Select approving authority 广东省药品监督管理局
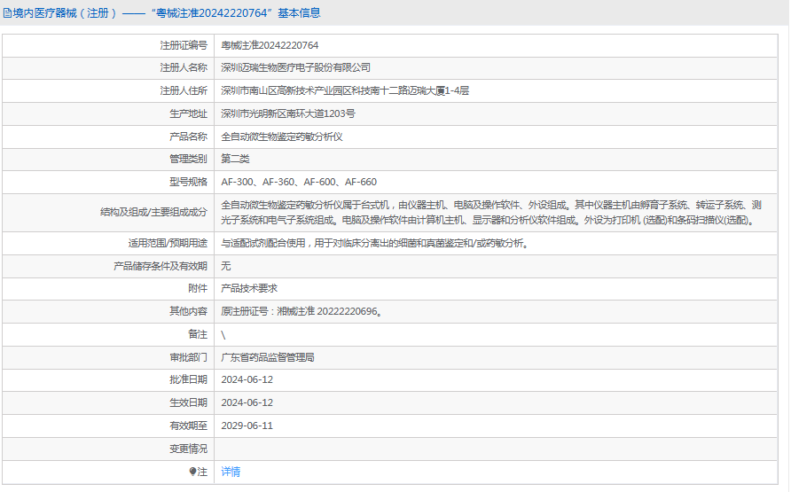The height and width of the screenshot is (492, 791). point(268,357)
